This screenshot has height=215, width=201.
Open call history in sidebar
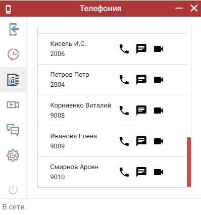(13, 55)
